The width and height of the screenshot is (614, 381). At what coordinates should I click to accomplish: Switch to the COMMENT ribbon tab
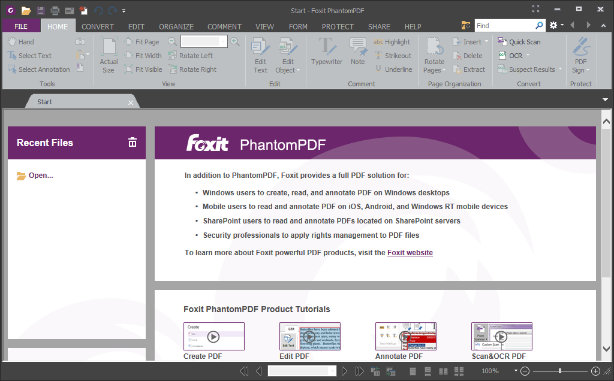[224, 26]
